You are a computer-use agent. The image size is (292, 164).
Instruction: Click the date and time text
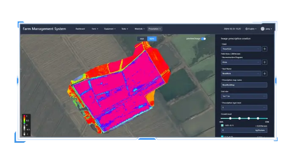tap(232, 29)
